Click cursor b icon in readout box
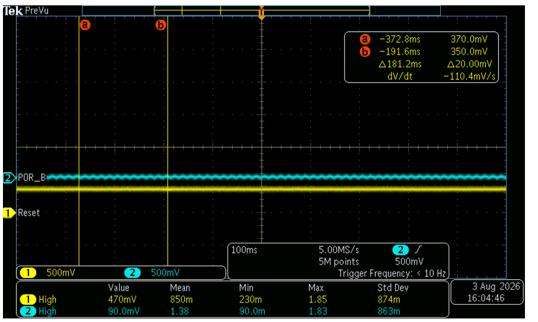Image resolution: width=538 pixels, height=322 pixels. (365, 52)
